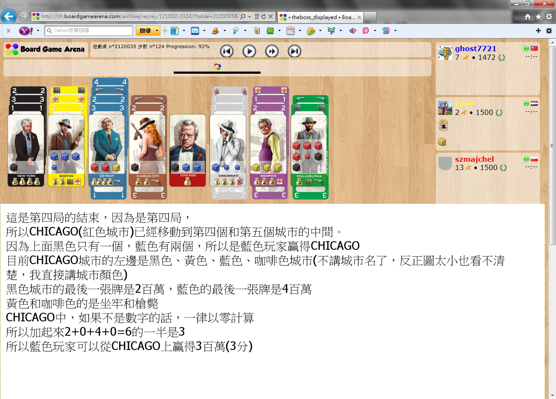The height and width of the screenshot is (399, 556).
Task: Open the blue bookmarks icon on Yahoo toolbar
Action: click(x=175, y=31)
